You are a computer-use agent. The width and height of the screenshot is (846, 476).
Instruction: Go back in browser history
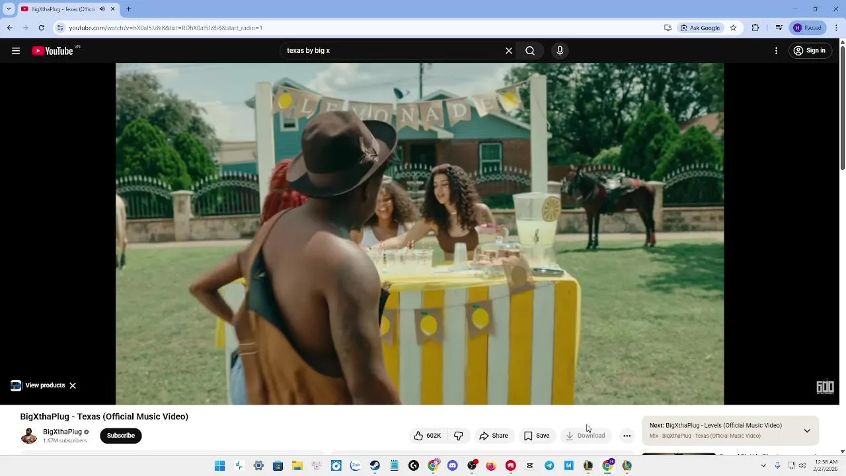10,28
